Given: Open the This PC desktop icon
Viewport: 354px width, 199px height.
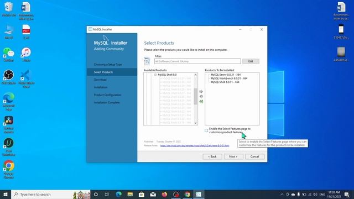Looking at the screenshot, I should pyautogui.click(x=9, y=32).
